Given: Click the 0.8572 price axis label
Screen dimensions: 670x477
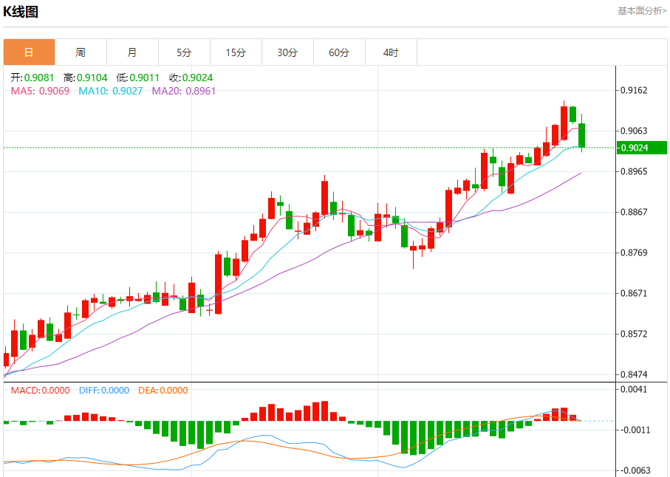Looking at the screenshot, I should 634,334.
